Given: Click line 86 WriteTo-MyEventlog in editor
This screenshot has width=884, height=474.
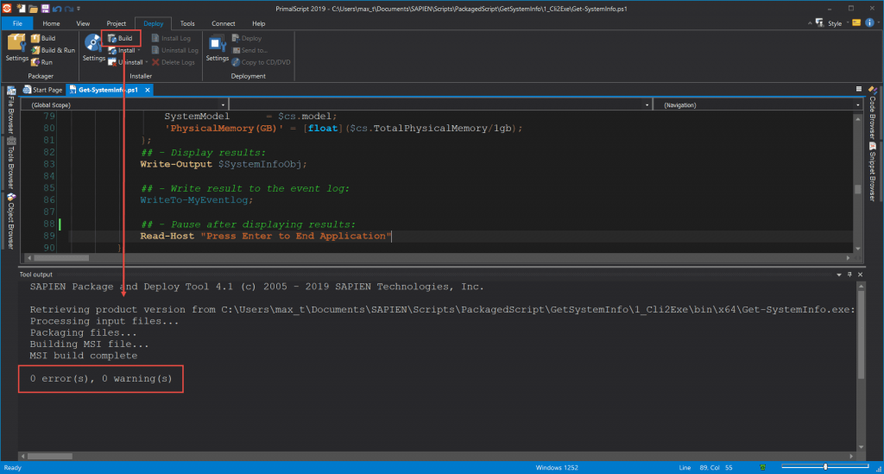Looking at the screenshot, I should (197, 200).
